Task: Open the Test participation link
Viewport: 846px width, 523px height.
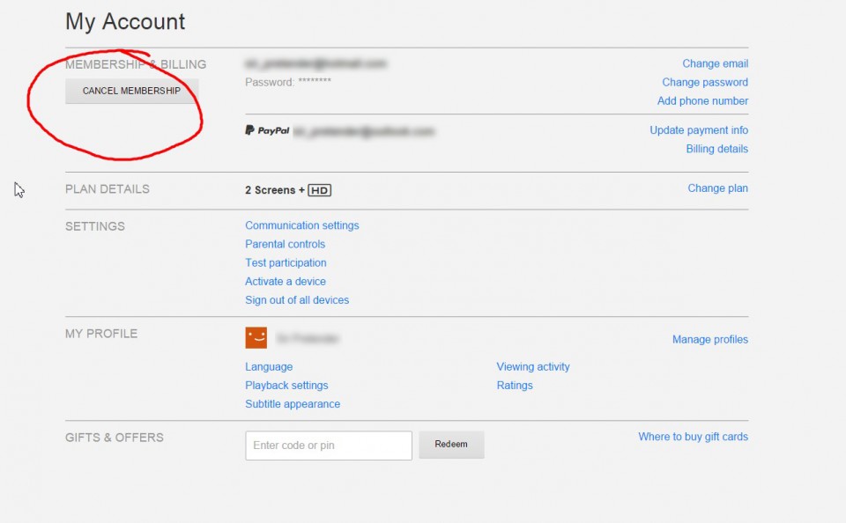Action: [286, 262]
